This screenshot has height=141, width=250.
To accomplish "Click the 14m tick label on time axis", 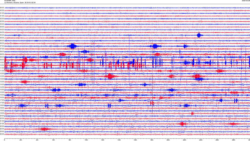I will 119,140.
